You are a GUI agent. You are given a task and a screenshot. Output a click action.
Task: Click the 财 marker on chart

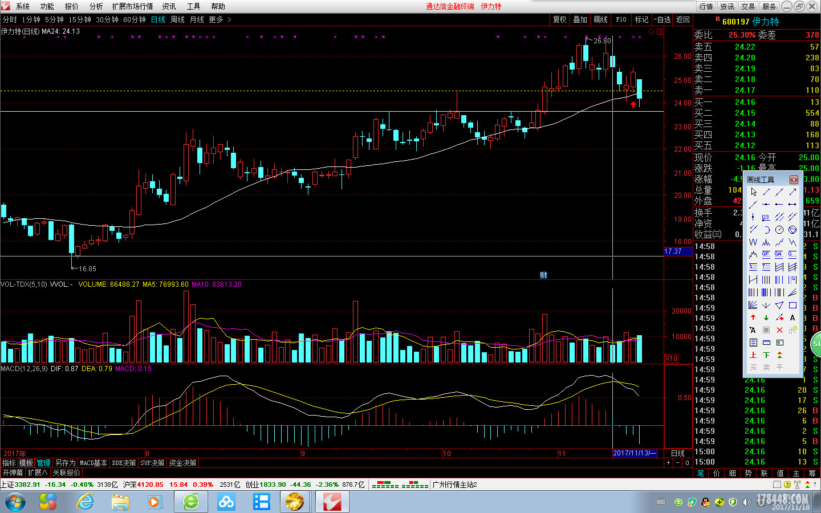click(x=543, y=275)
